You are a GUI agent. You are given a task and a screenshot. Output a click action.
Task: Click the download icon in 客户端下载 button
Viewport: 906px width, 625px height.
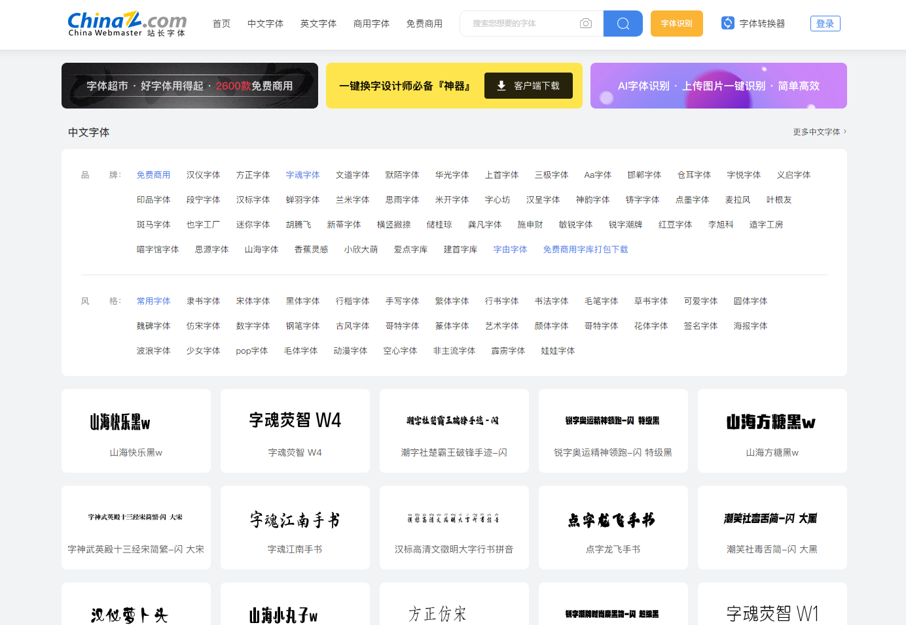pyautogui.click(x=501, y=86)
